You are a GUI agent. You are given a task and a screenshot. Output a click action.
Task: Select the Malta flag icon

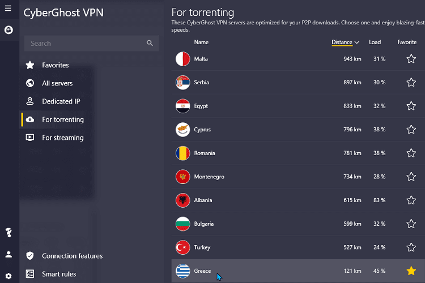pyautogui.click(x=182, y=59)
